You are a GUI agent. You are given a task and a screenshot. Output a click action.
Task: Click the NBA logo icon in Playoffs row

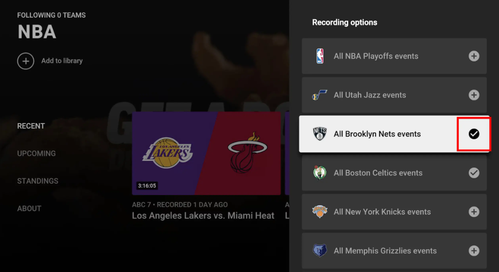coord(320,56)
